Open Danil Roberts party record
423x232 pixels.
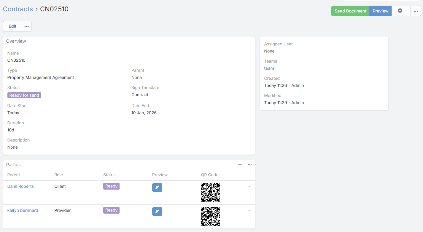click(x=20, y=186)
